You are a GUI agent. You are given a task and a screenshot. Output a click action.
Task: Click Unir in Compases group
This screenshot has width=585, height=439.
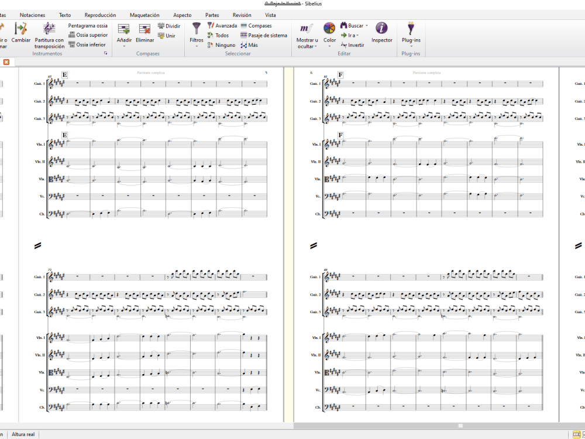click(x=166, y=36)
